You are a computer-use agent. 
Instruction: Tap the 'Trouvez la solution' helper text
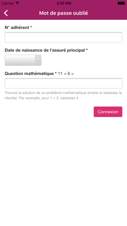(x=63, y=95)
